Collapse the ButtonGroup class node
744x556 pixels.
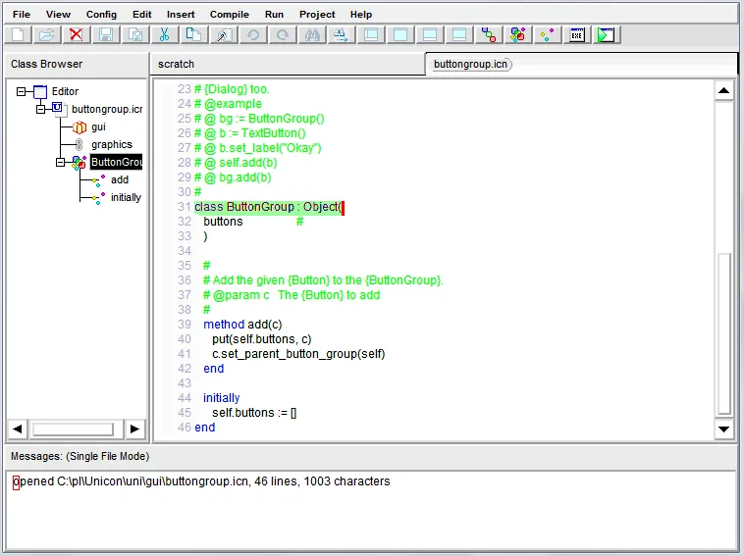pyautogui.click(x=60, y=162)
